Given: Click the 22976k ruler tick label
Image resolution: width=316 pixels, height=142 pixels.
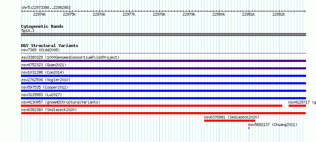Looking at the screenshot, I should click(x=99, y=14).
